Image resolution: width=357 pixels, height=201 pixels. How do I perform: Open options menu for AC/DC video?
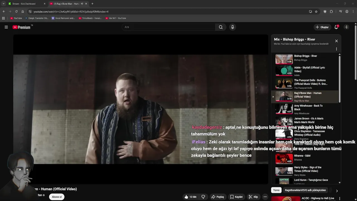click(x=339, y=198)
